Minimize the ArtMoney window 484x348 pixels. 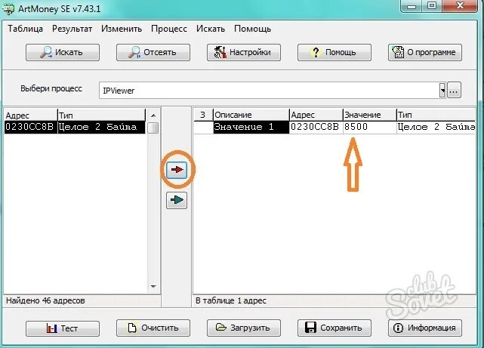pos(412,6)
